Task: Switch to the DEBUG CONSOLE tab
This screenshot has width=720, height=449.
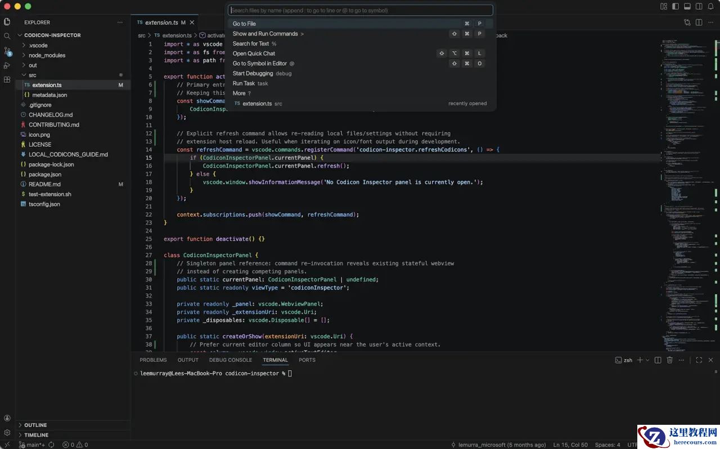Action: coord(231,360)
